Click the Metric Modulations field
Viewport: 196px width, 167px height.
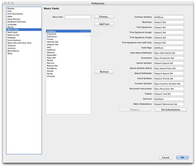[x=169, y=104]
